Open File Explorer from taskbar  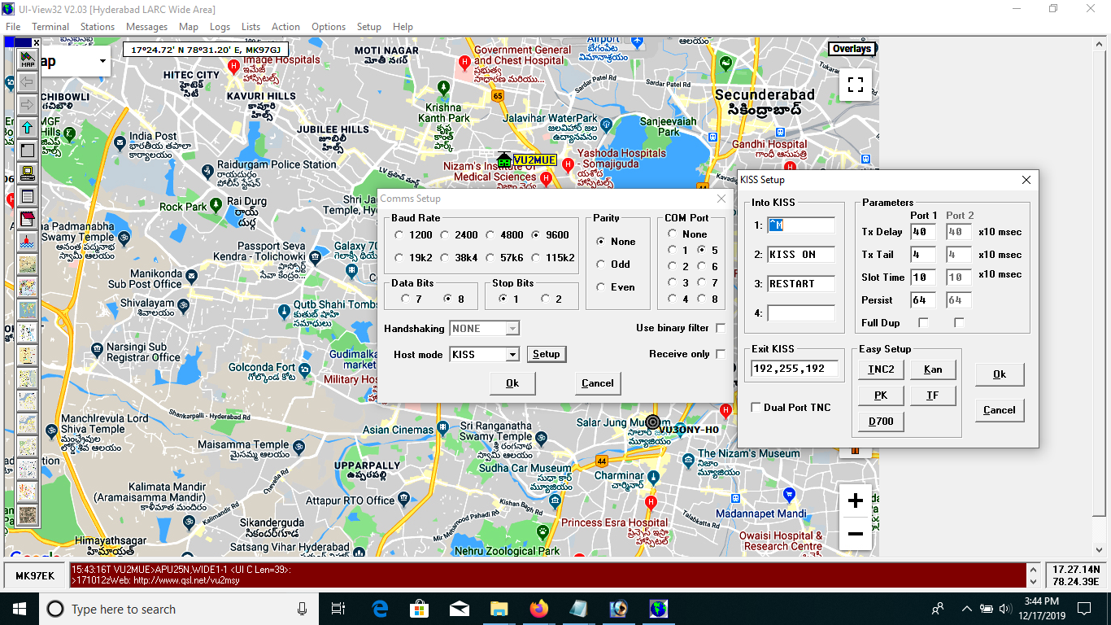(x=499, y=609)
